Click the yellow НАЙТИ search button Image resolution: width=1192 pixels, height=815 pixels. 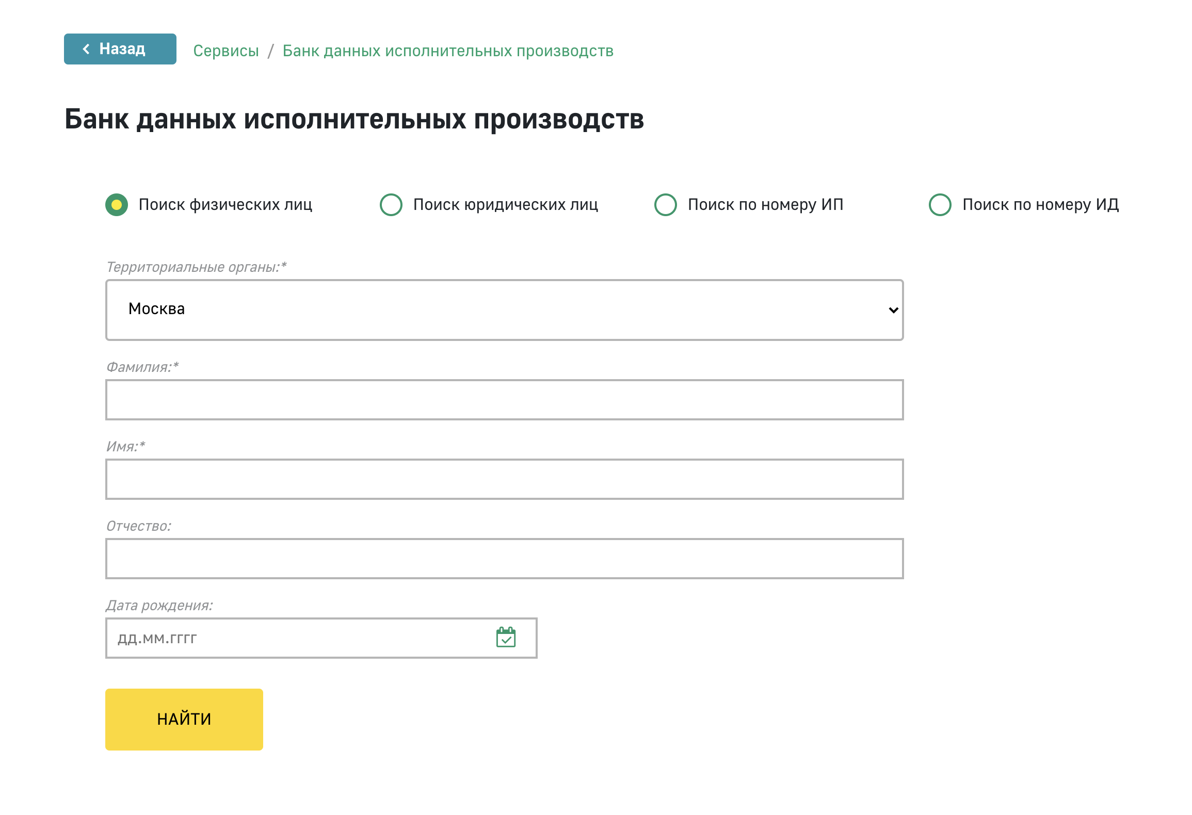(x=184, y=719)
